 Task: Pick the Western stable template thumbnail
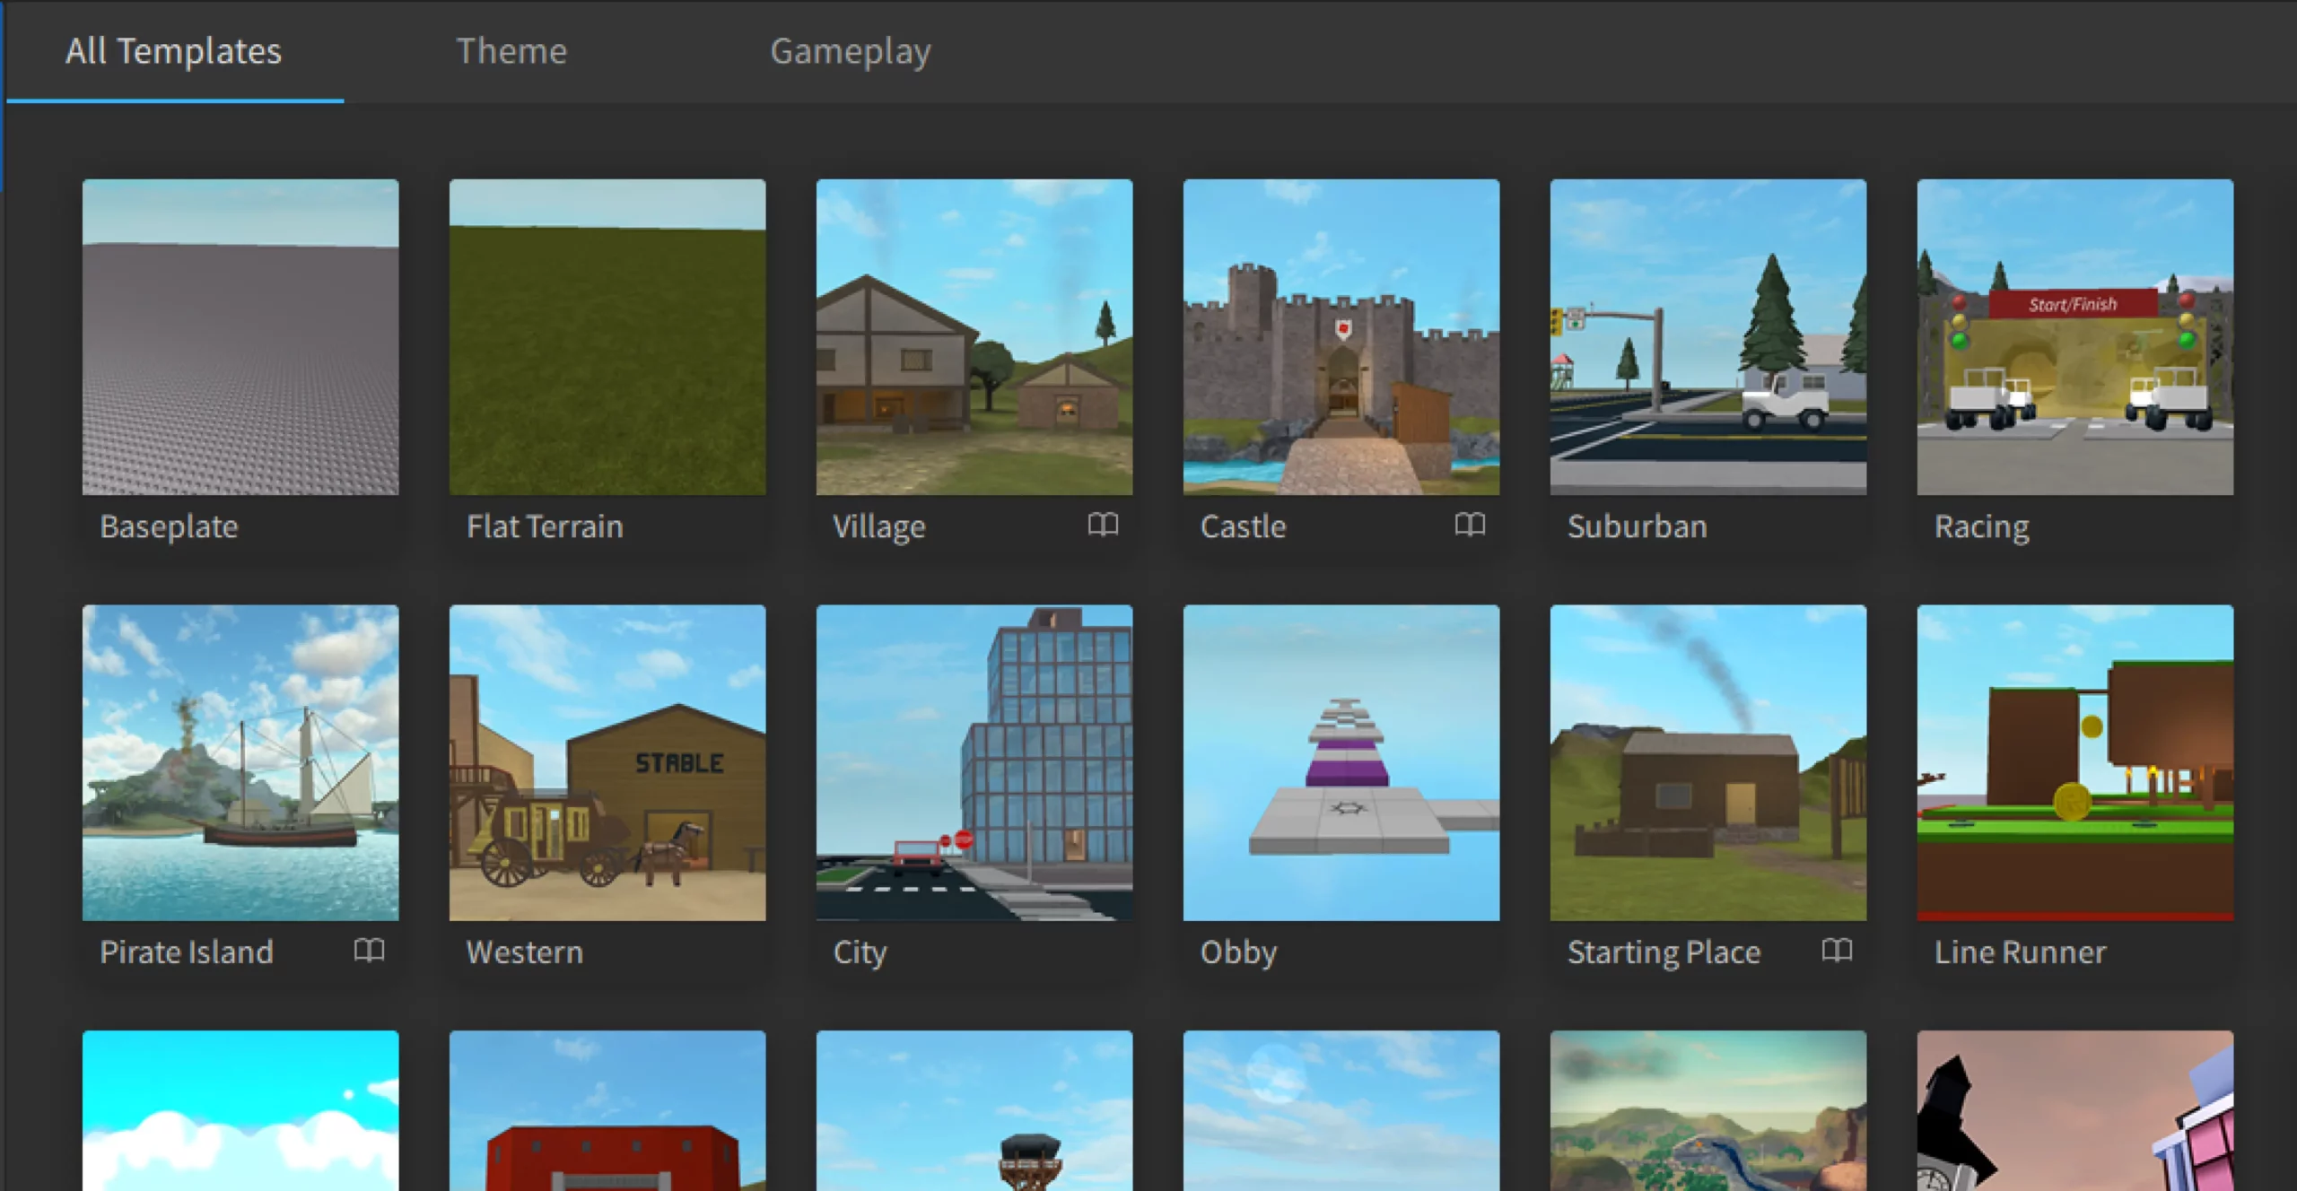click(x=607, y=762)
